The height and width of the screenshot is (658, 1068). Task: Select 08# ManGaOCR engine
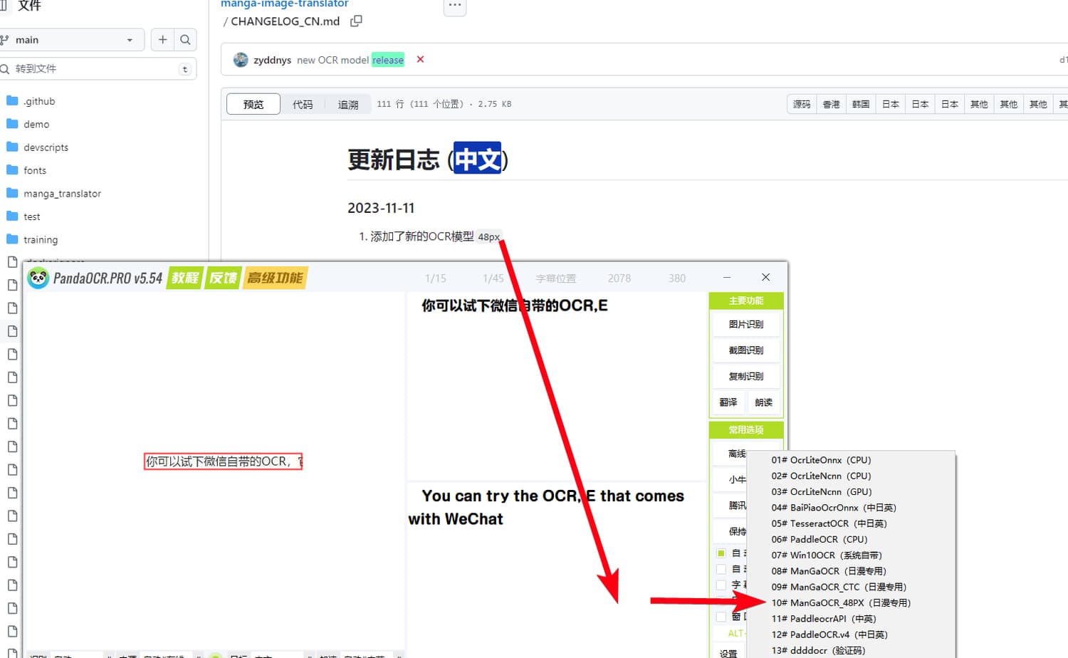pyautogui.click(x=829, y=571)
